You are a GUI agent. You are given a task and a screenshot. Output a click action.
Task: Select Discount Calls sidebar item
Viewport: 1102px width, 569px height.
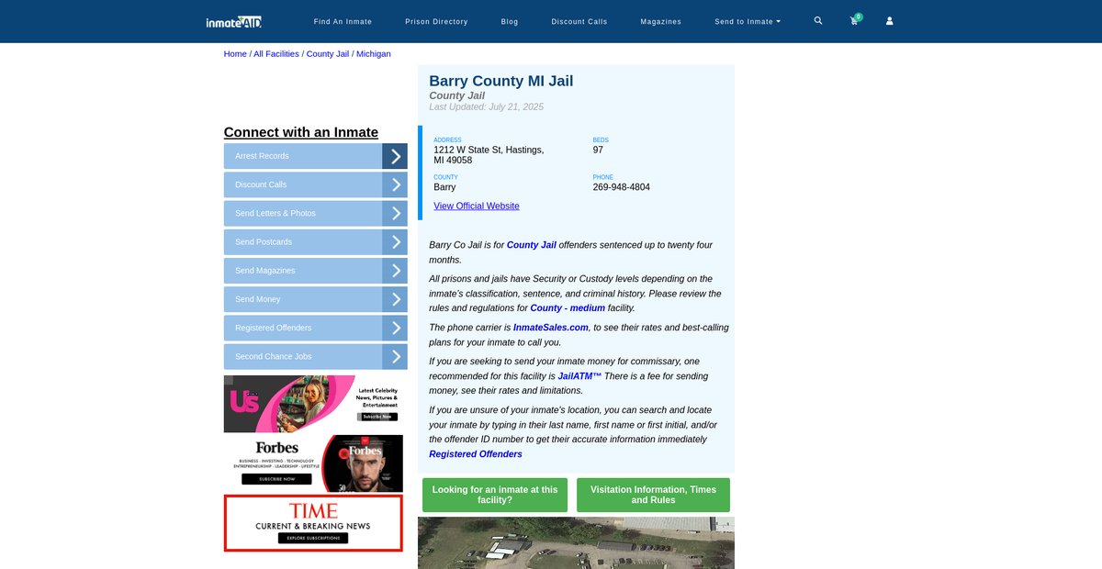(x=303, y=184)
